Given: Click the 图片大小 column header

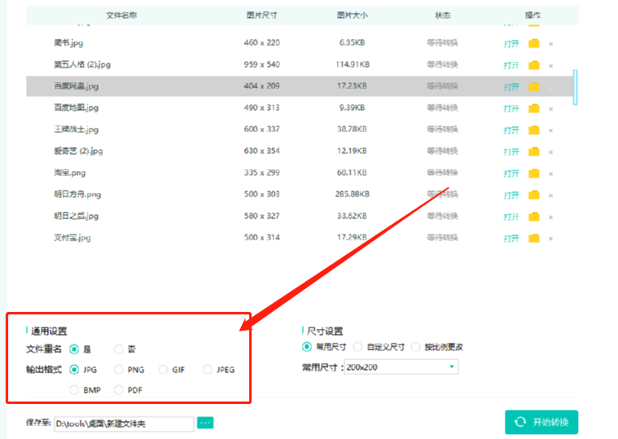Looking at the screenshot, I should [352, 15].
